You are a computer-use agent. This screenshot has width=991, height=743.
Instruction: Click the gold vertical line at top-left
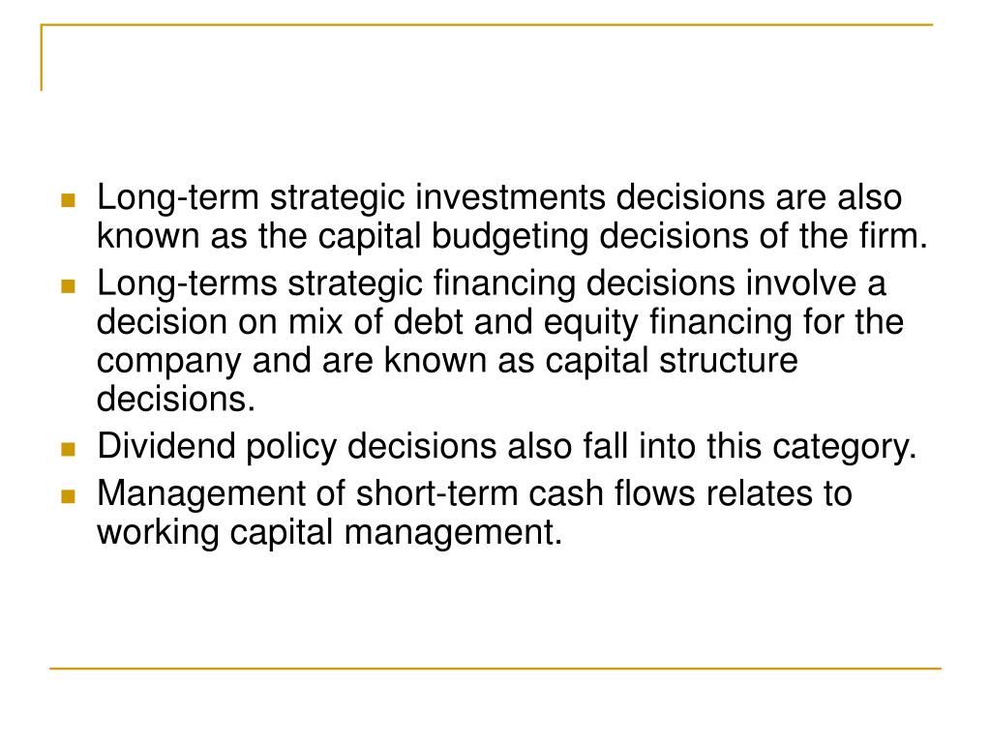click(42, 57)
